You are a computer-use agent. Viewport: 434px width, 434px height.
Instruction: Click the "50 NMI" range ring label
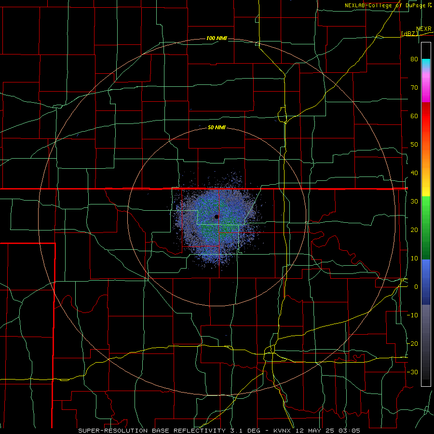(217, 128)
